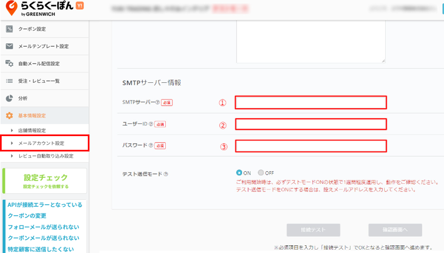Open メールアカウント設定 submenu item
Image resolution: width=444 pixels, height=253 pixels.
coord(41,143)
